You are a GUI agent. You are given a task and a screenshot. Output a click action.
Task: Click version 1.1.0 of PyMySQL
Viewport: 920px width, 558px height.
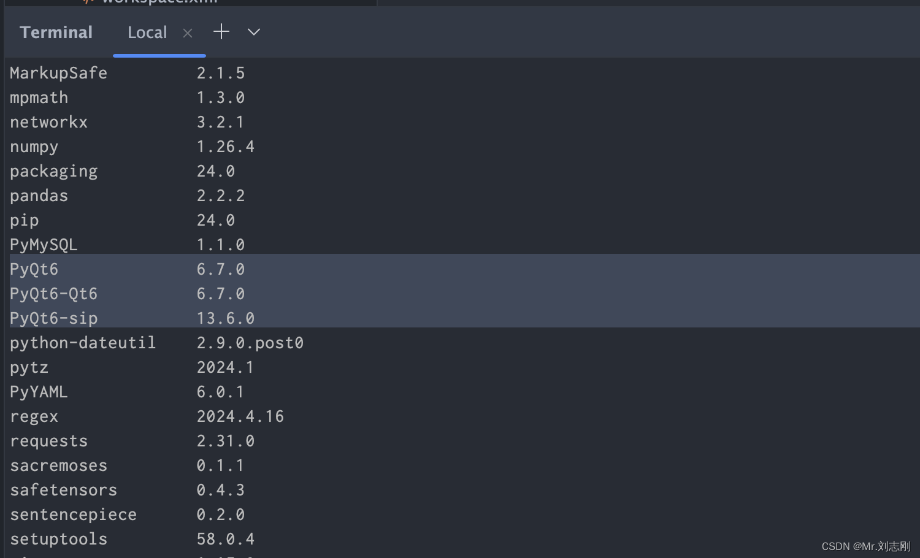(221, 245)
